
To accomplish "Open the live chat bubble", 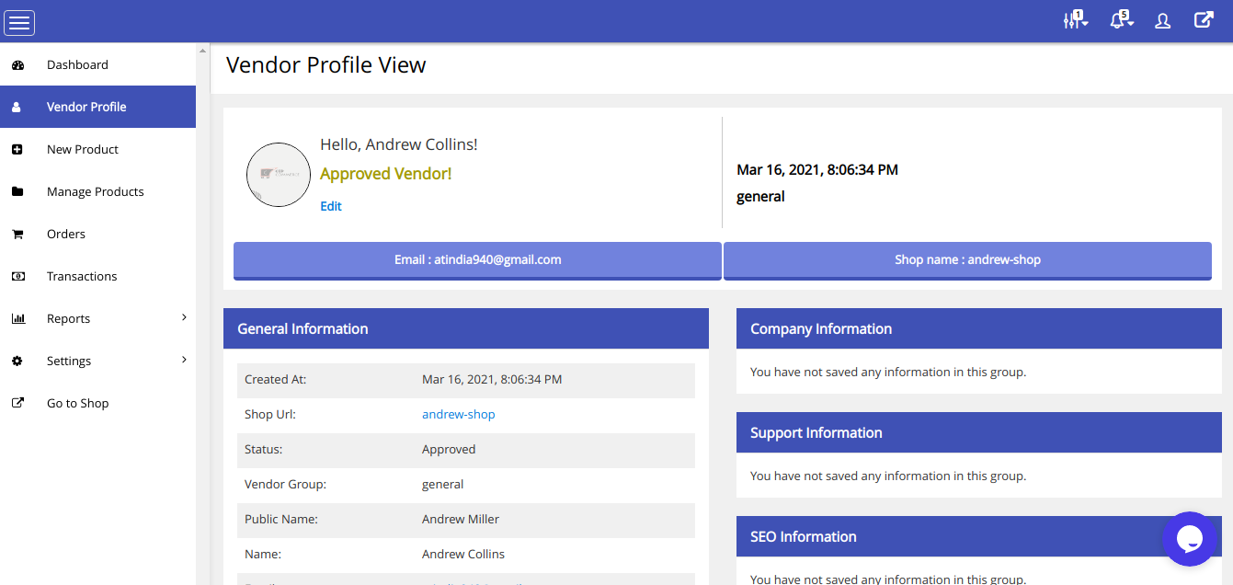I will tap(1189, 539).
